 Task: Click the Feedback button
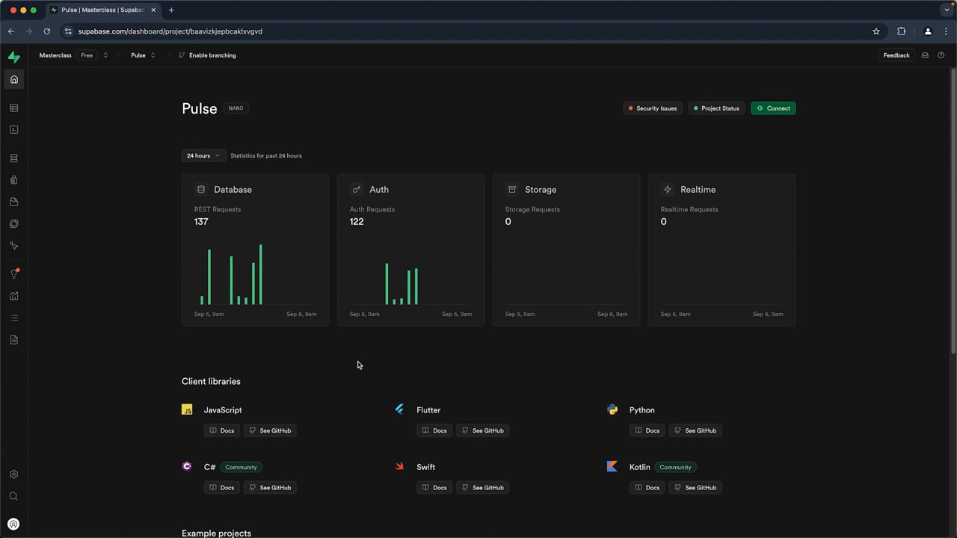(x=896, y=55)
